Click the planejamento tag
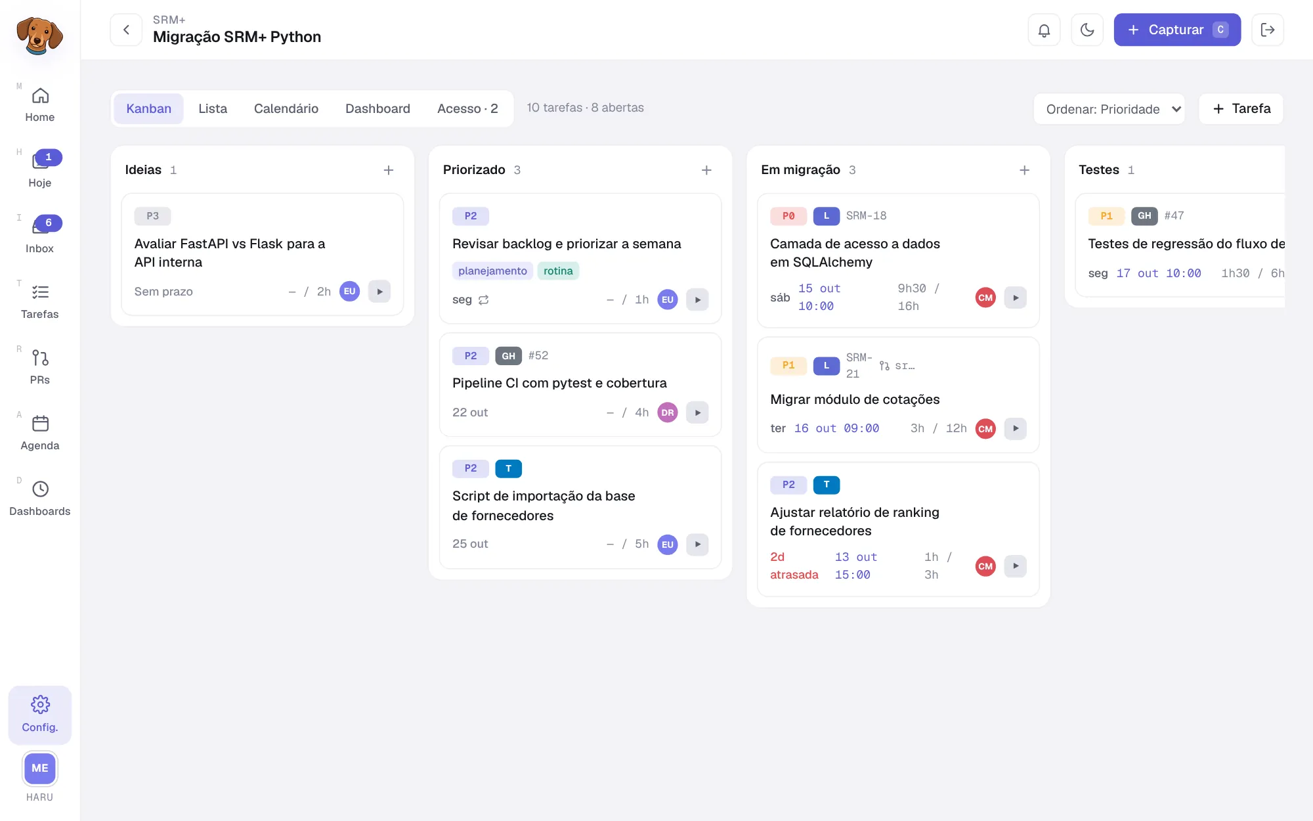Screen dimensions: 1313x821 click(492, 271)
